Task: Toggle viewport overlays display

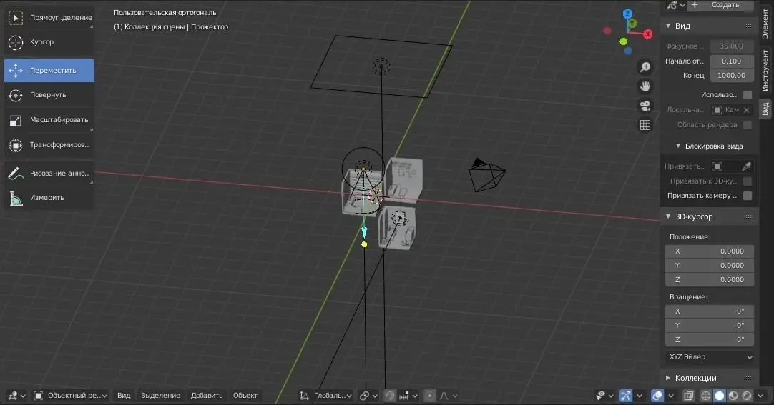Action: point(657,396)
